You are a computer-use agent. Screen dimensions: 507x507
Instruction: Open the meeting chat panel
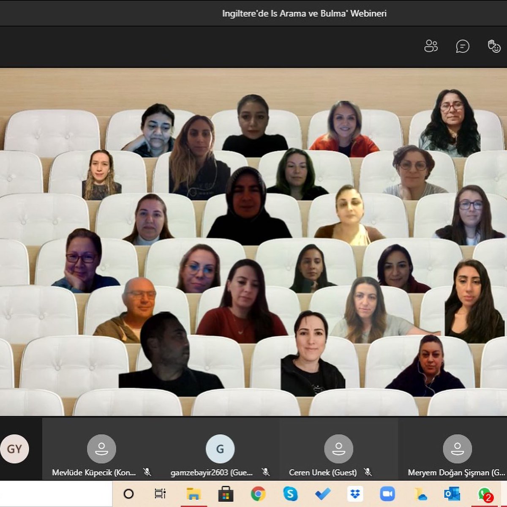point(461,46)
